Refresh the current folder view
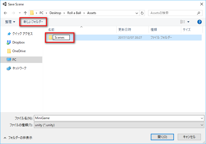The image size is (206, 144). 142,13
